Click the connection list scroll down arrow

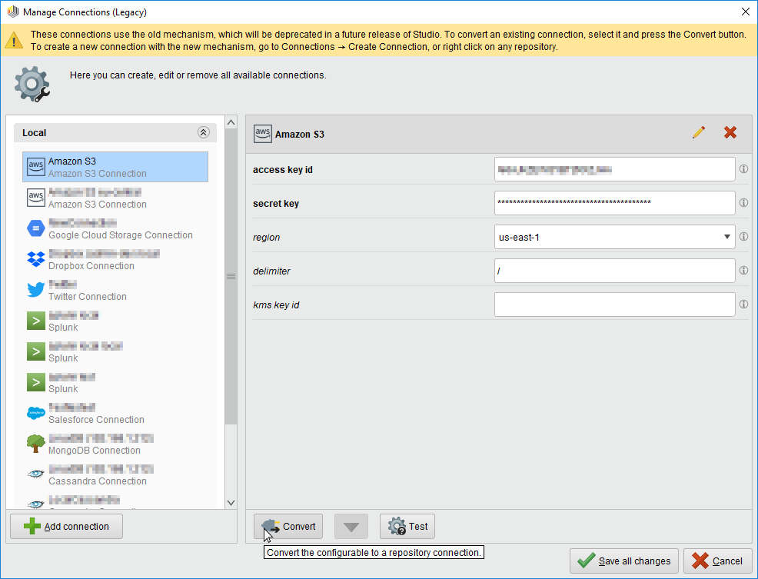231,502
